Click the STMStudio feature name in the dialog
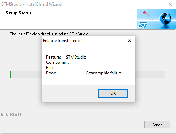 click(x=76, y=57)
